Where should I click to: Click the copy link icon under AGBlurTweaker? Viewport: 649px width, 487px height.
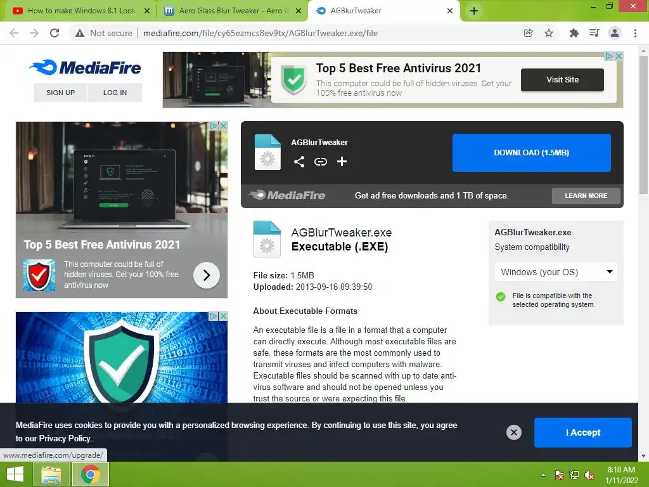pyautogui.click(x=320, y=162)
